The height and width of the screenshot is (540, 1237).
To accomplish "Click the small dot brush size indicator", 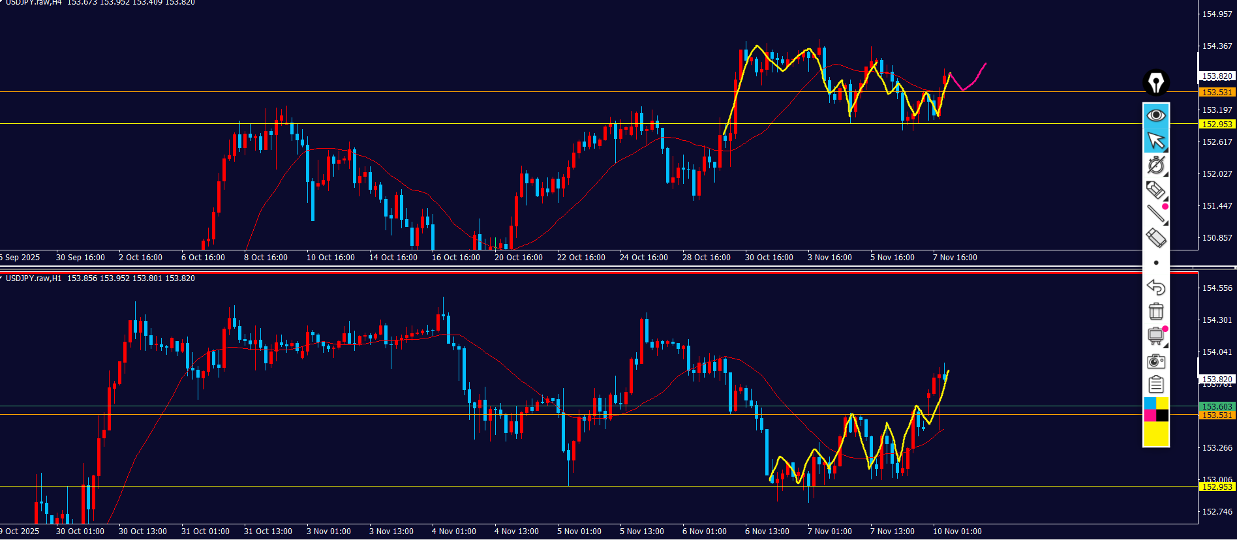I will [1156, 263].
